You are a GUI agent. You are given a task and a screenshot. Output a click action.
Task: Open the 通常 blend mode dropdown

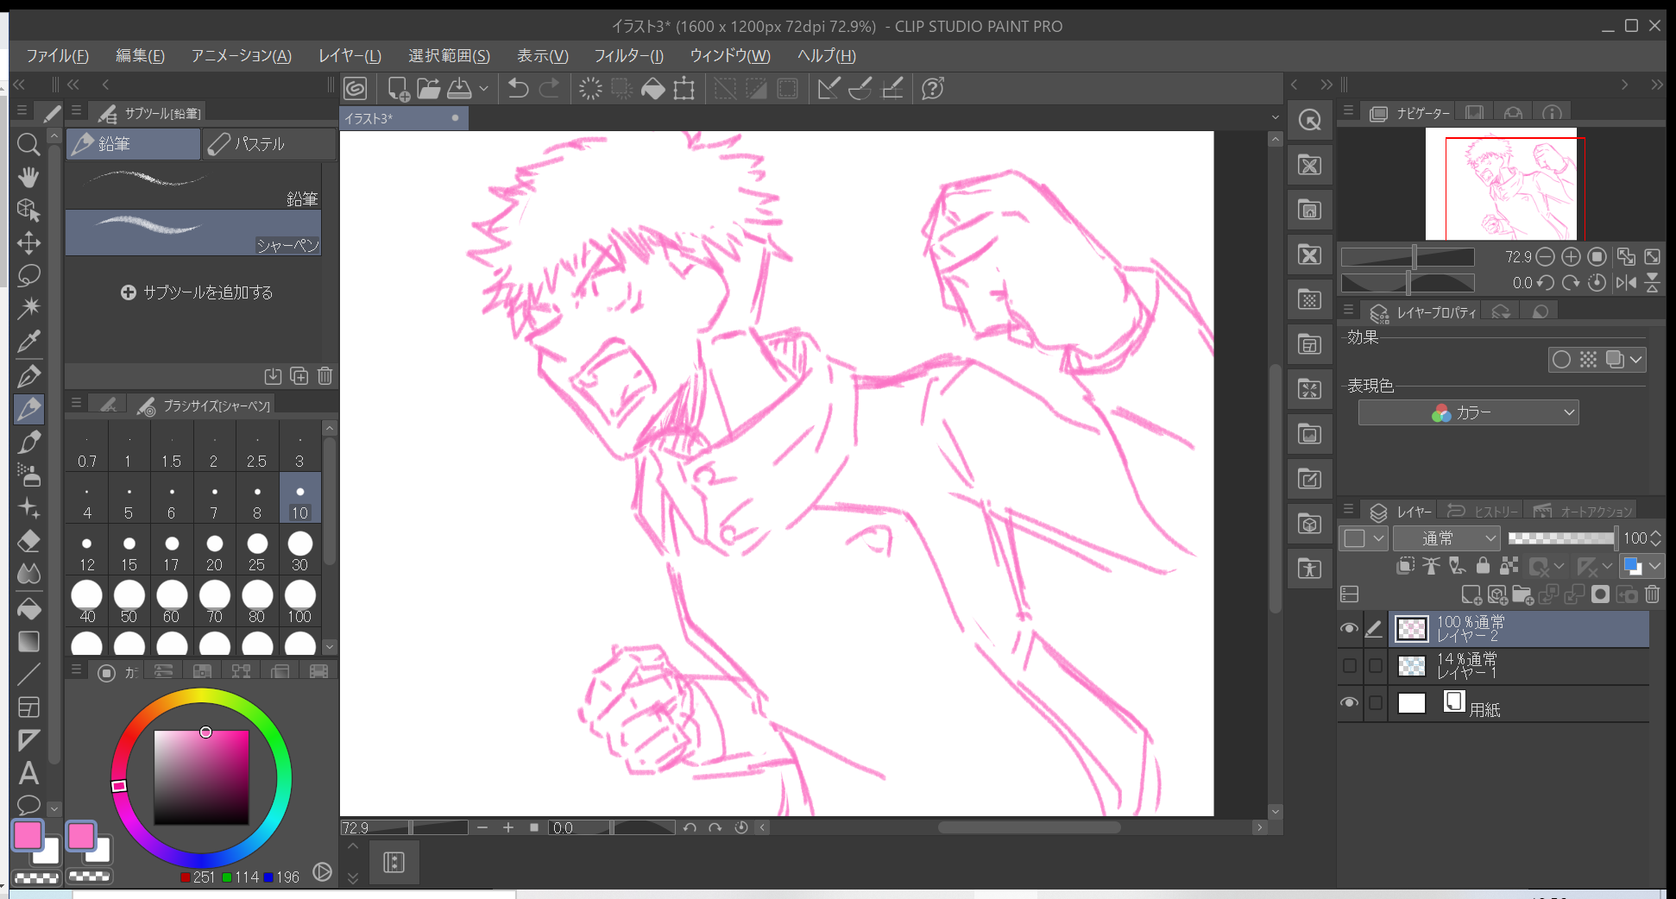click(1446, 538)
